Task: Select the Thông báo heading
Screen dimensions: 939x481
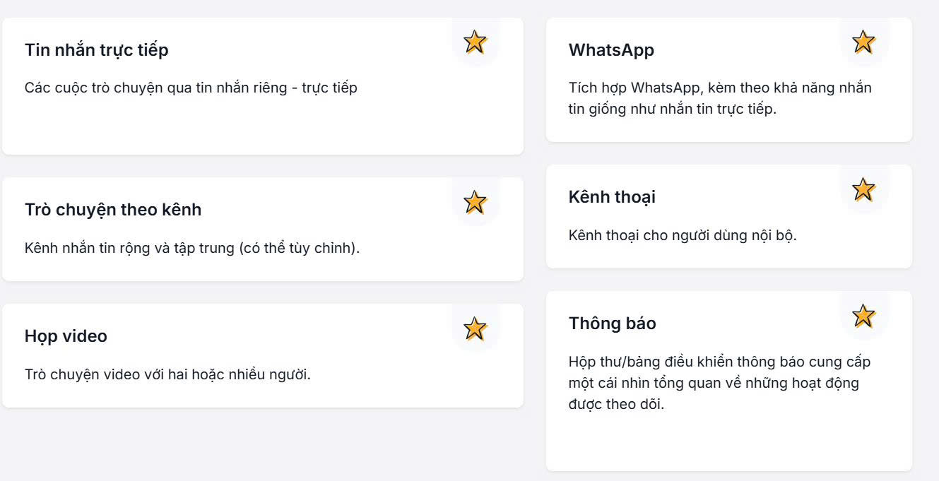Action: [612, 323]
